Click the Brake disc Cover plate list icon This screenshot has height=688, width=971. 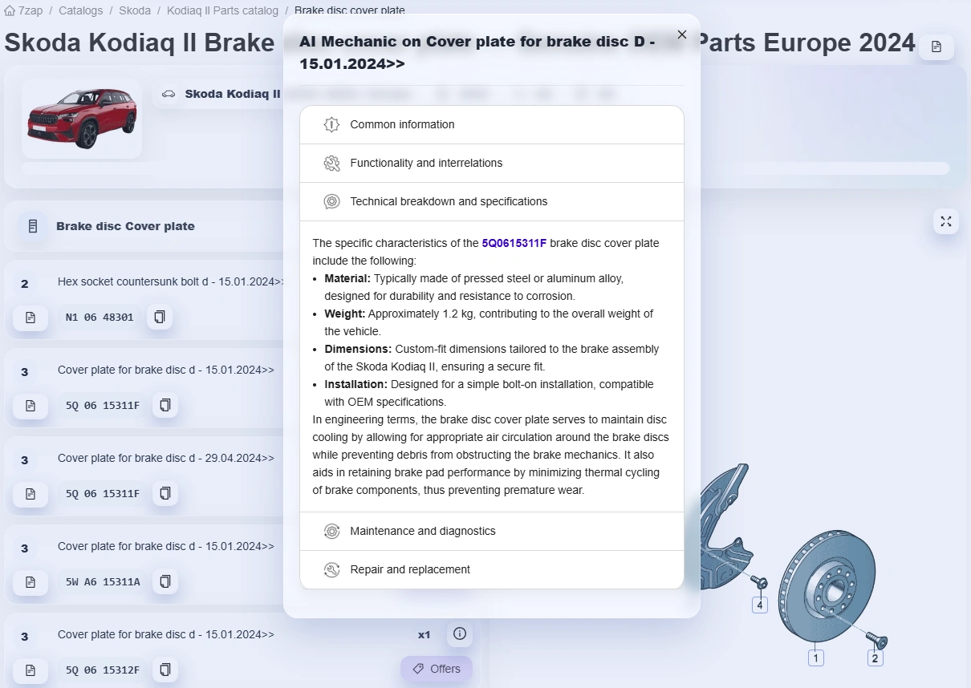click(32, 226)
